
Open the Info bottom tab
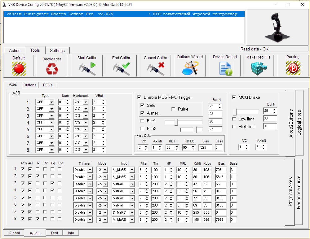click(71, 233)
